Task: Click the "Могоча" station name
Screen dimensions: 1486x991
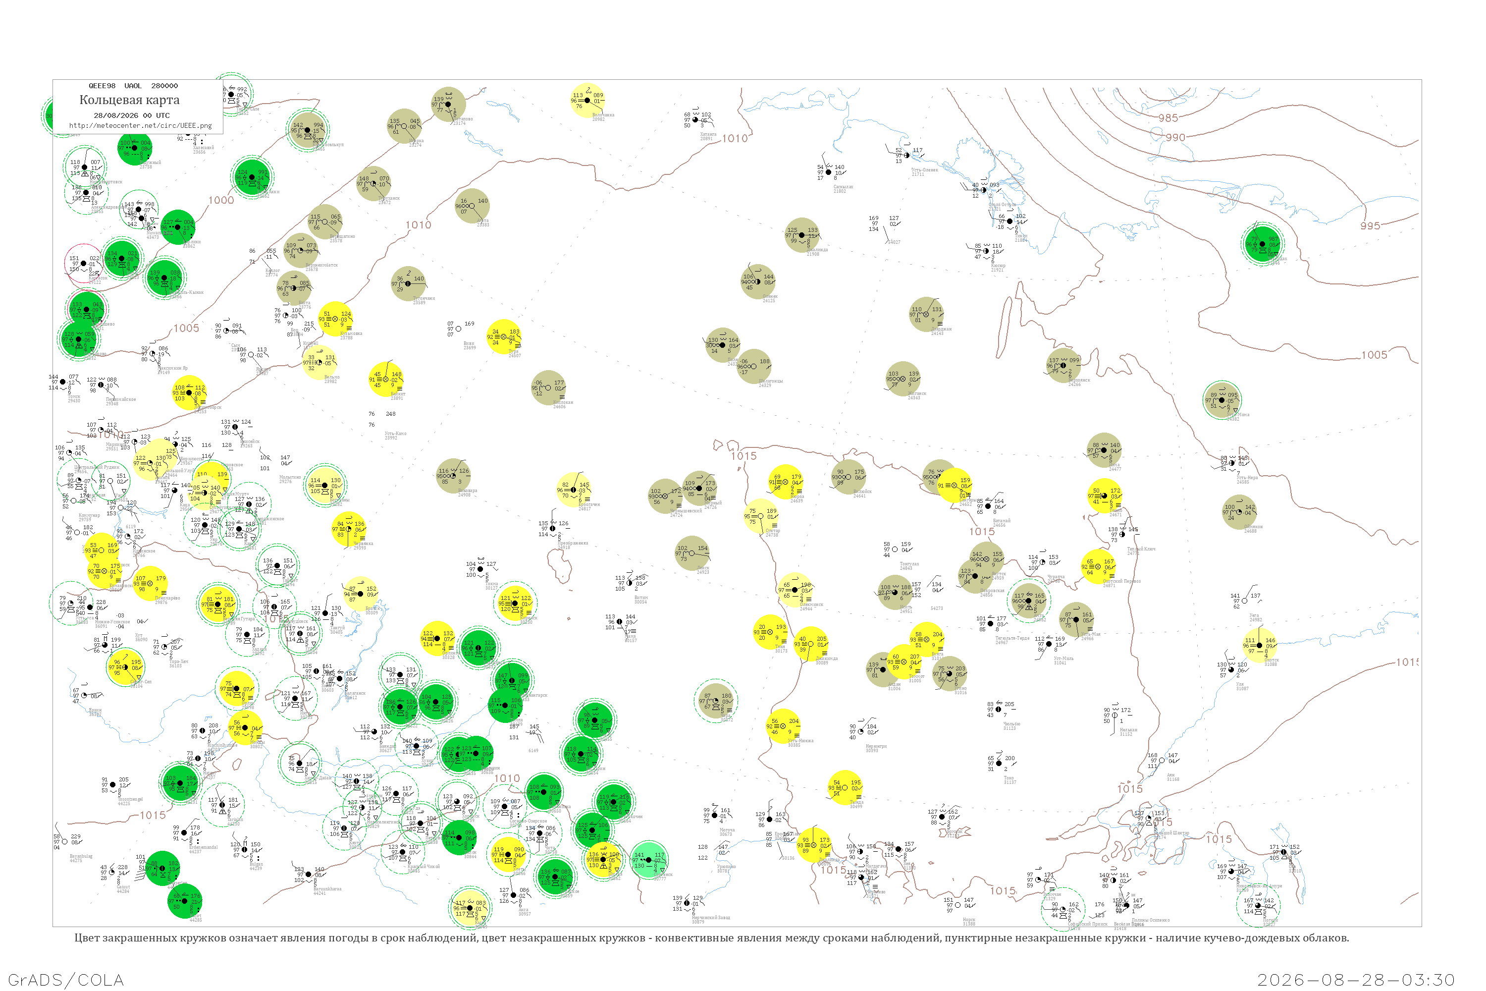Action: [x=727, y=830]
